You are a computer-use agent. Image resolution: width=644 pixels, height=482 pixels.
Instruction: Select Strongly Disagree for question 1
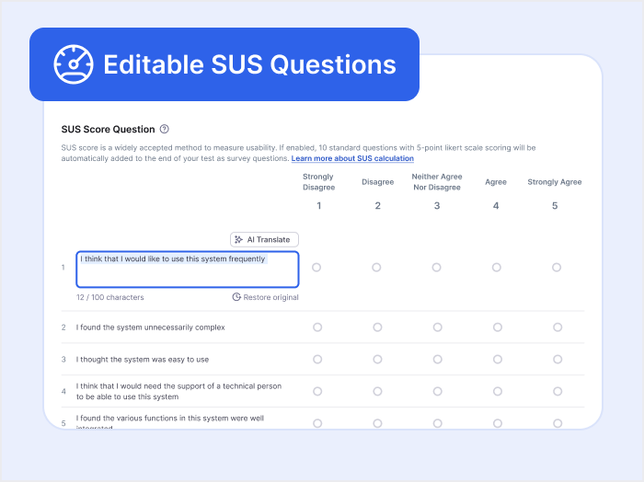coord(317,268)
